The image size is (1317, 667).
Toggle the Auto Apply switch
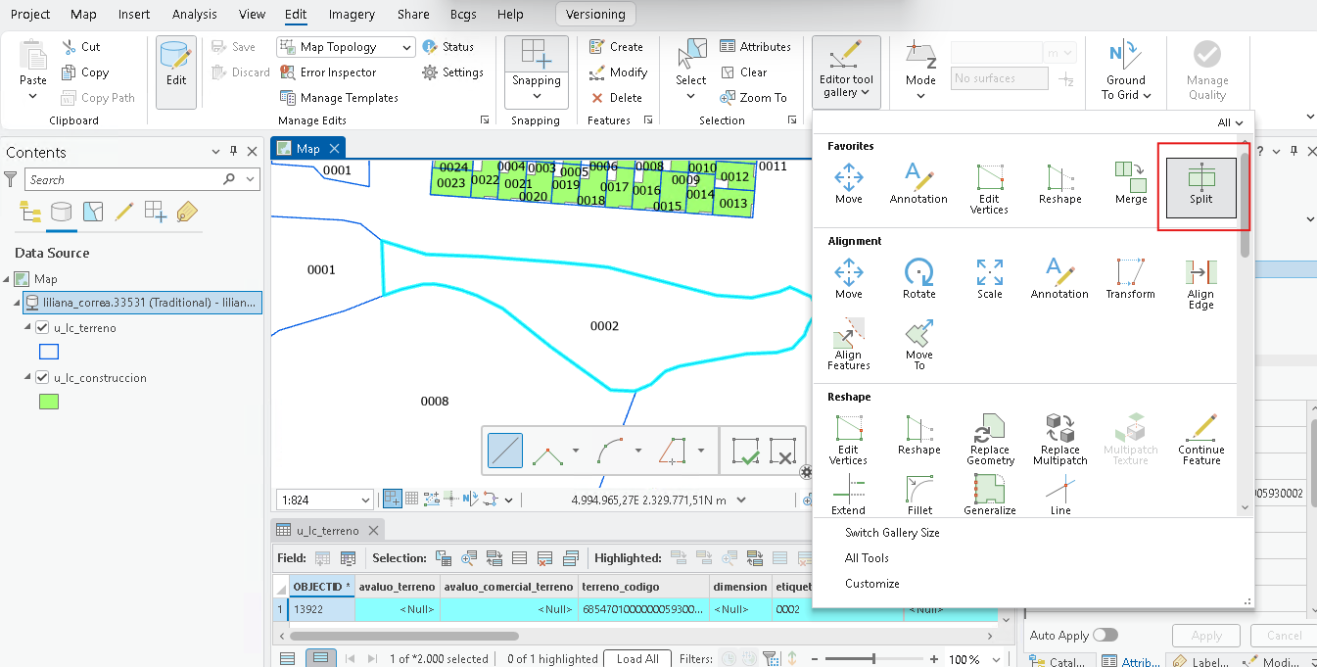1105,636
